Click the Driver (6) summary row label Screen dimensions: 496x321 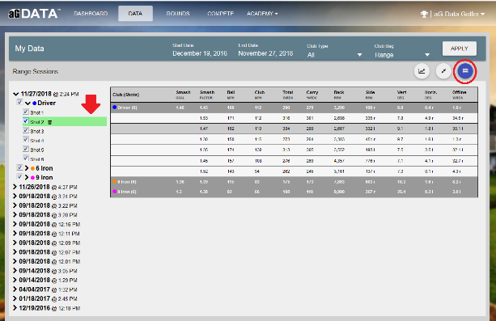point(127,108)
